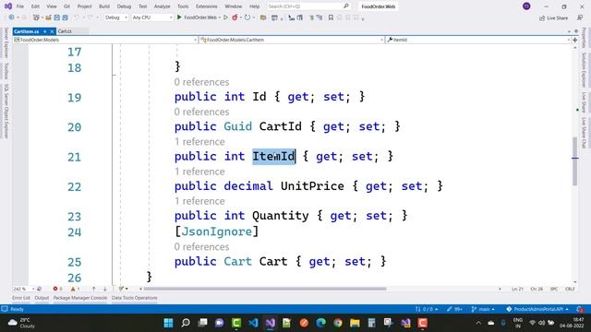Open the File menu

point(20,6)
